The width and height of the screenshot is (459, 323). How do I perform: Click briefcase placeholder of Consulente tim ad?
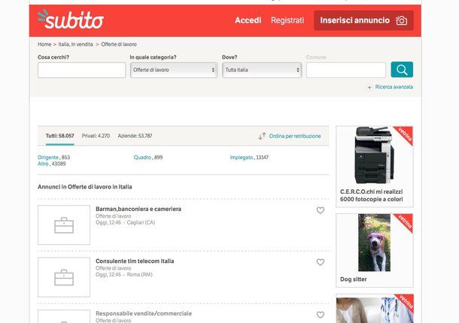pos(64,277)
